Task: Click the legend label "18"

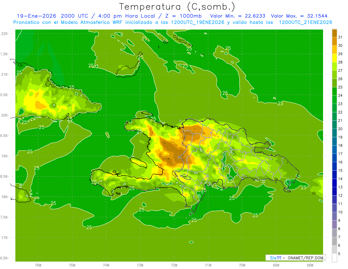Action: pyautogui.click(x=340, y=145)
